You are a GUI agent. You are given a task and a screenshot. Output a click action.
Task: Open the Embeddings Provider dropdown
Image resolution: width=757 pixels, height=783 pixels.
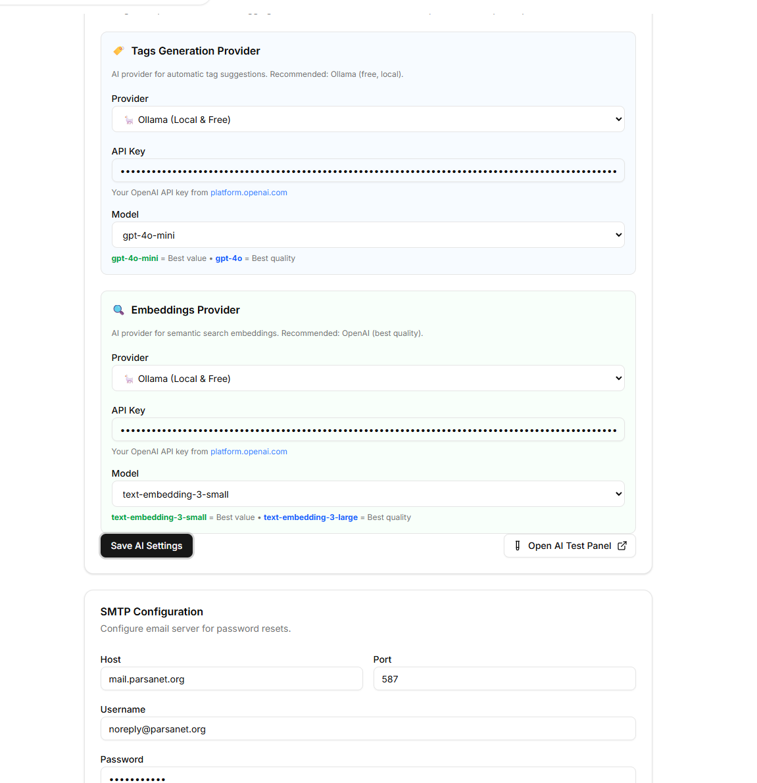pyautogui.click(x=368, y=379)
